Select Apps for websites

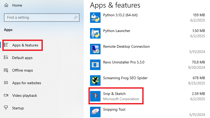[27, 83]
